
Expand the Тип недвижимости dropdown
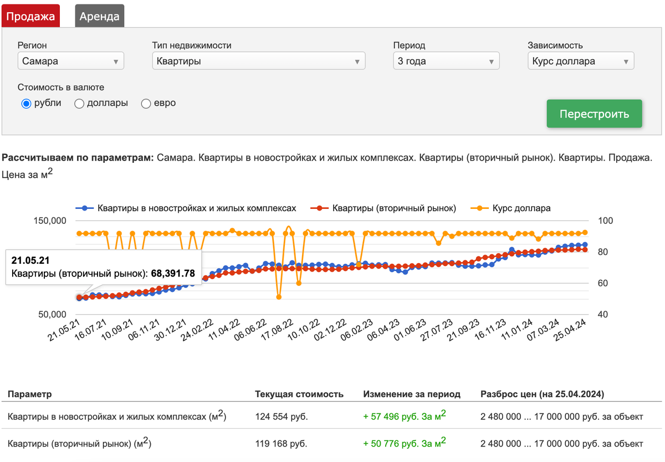tap(259, 61)
